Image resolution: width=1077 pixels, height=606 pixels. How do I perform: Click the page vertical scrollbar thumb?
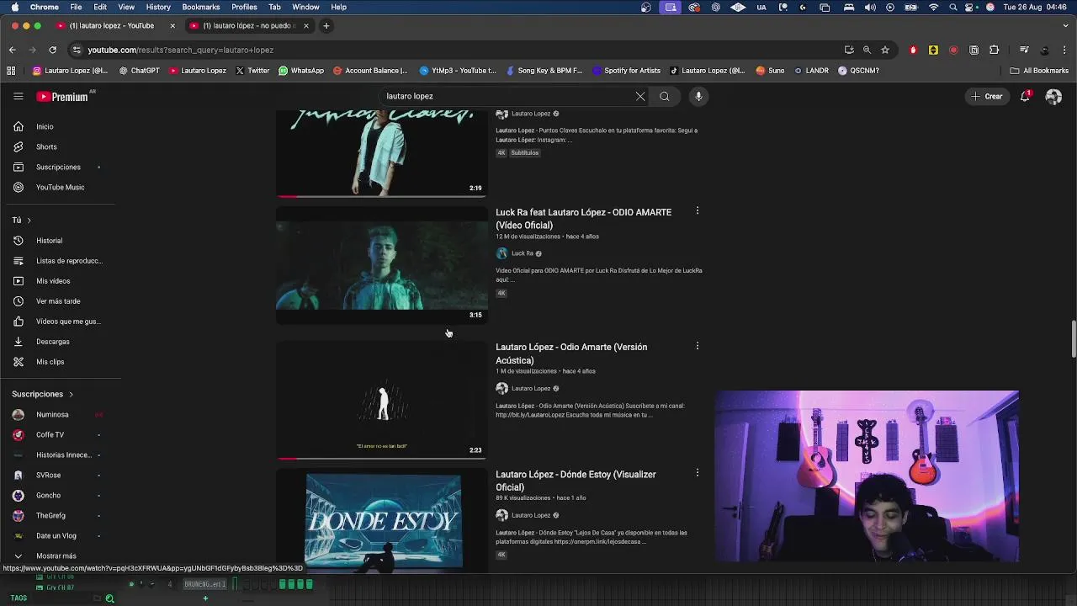point(1073,338)
